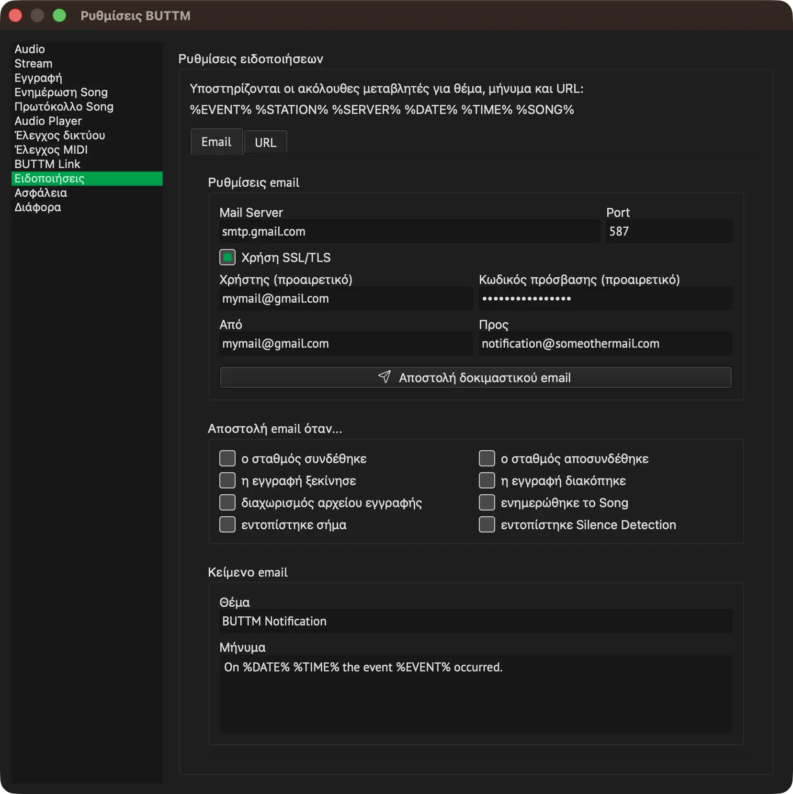Click the Θέμα subject field
This screenshot has height=794, width=793.
[x=476, y=621]
